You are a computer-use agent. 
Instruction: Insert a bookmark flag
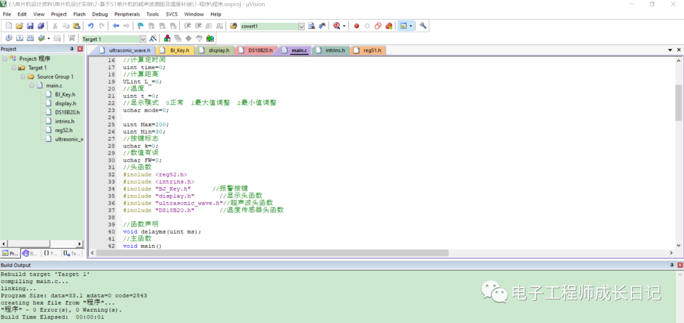[x=141, y=26]
